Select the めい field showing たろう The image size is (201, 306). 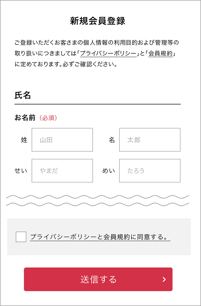tap(150, 171)
